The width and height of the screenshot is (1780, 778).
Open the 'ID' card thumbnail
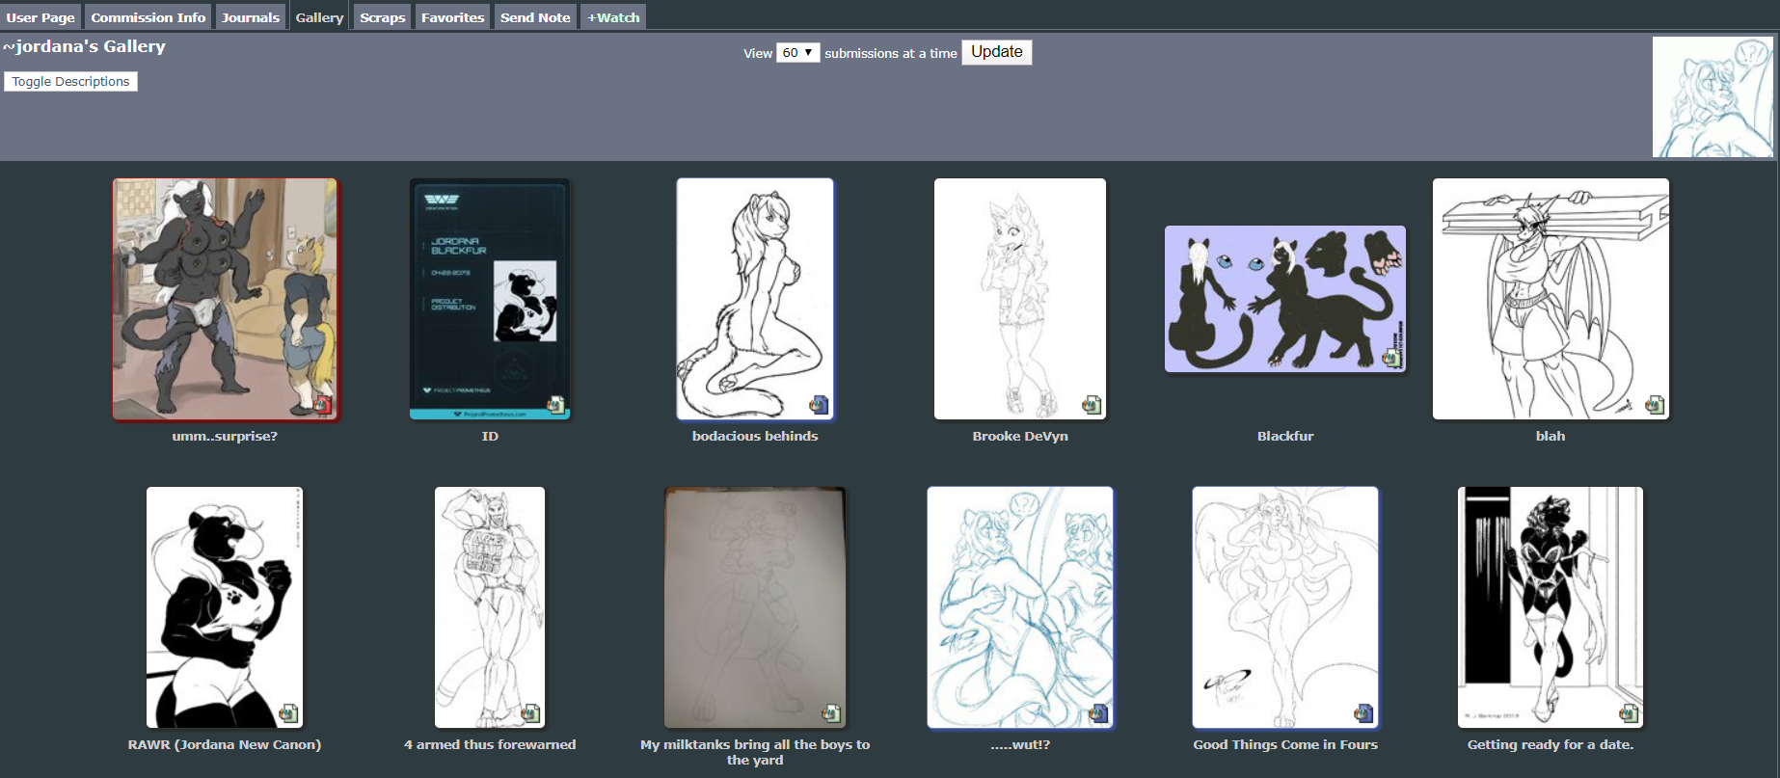click(x=490, y=299)
